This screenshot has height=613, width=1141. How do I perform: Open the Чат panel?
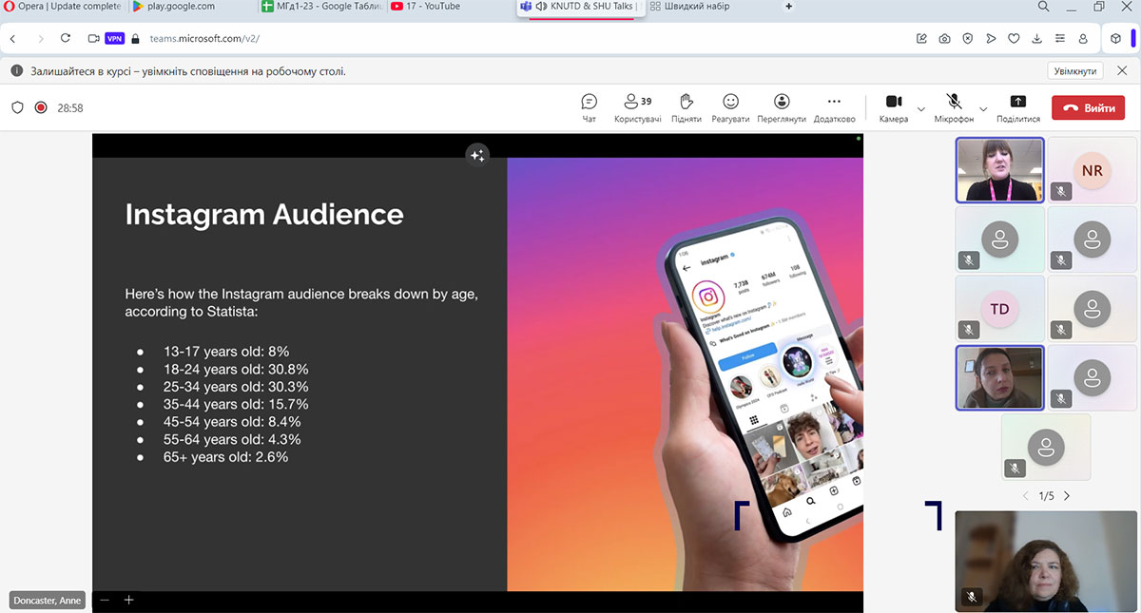tap(589, 107)
